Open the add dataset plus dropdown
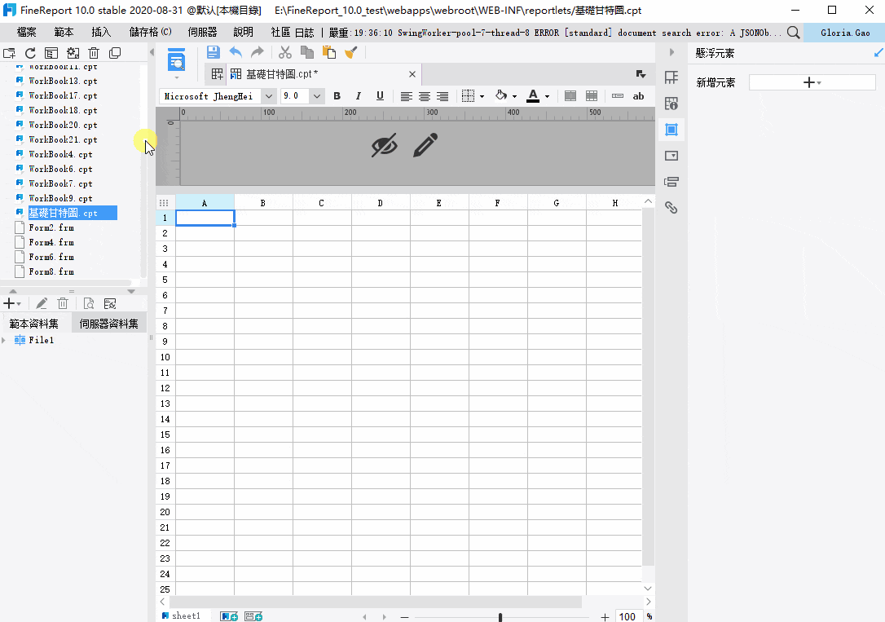The width and height of the screenshot is (885, 622). (11, 303)
